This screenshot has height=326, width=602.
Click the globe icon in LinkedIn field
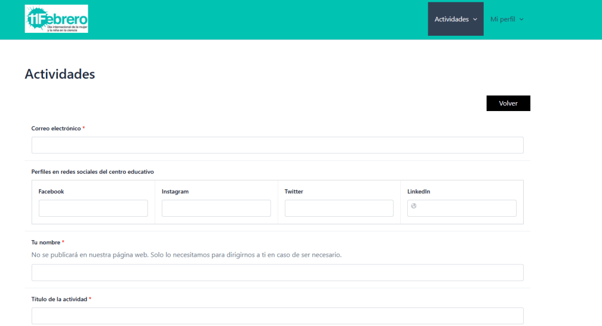pos(414,206)
